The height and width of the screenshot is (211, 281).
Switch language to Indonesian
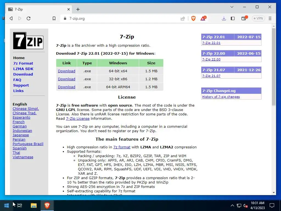click(22, 131)
